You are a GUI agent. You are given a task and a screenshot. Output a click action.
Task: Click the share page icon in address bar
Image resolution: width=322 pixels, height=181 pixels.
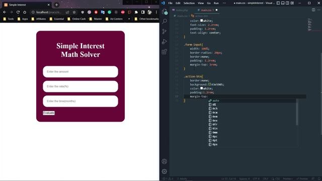[x=67, y=12]
